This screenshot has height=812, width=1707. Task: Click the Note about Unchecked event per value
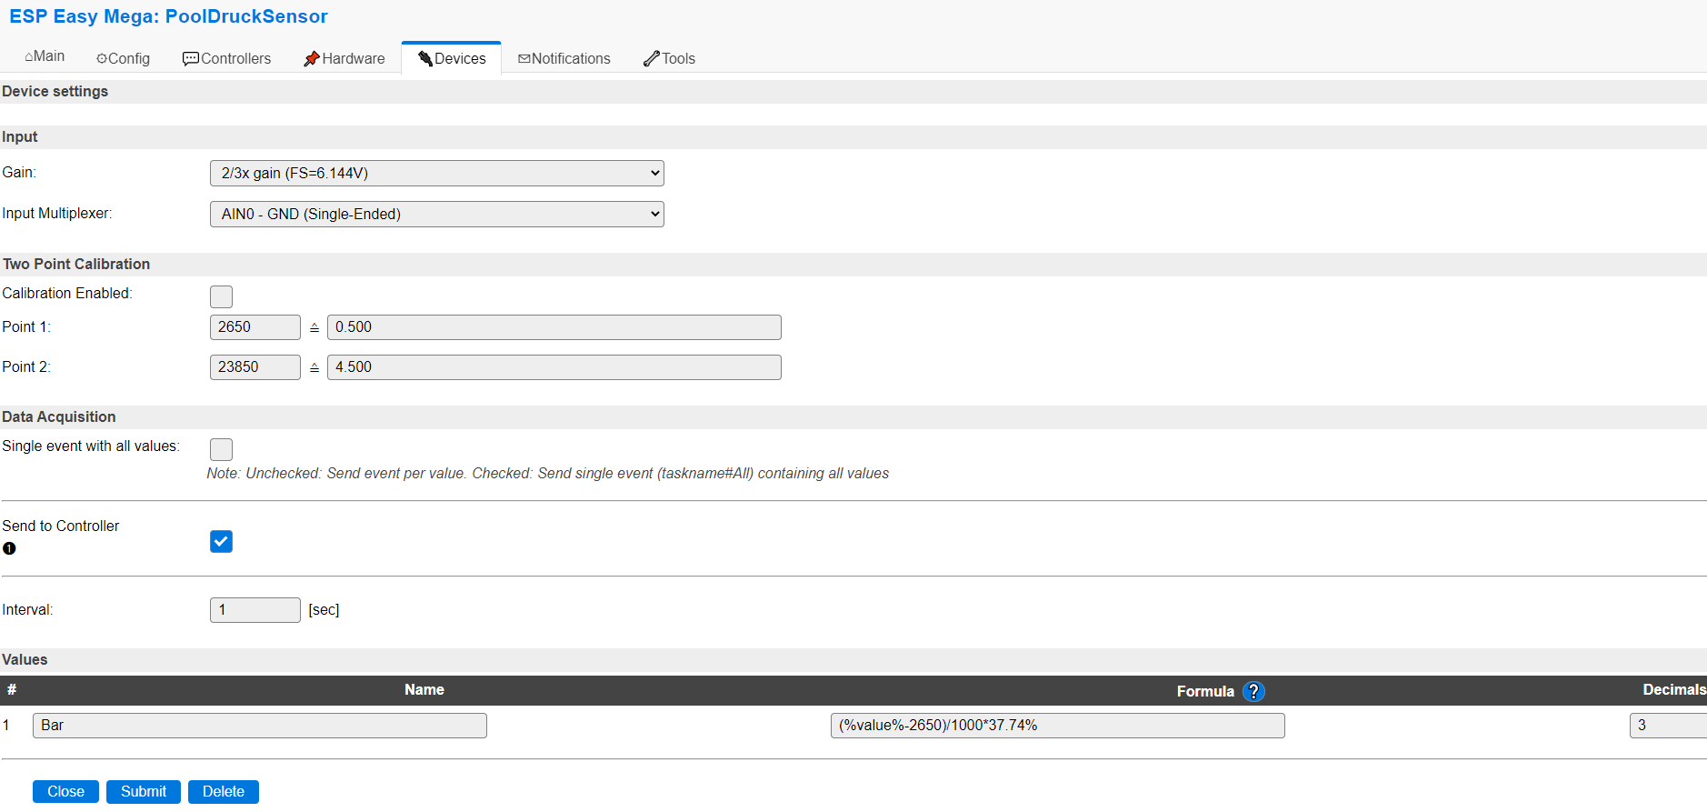(x=548, y=474)
